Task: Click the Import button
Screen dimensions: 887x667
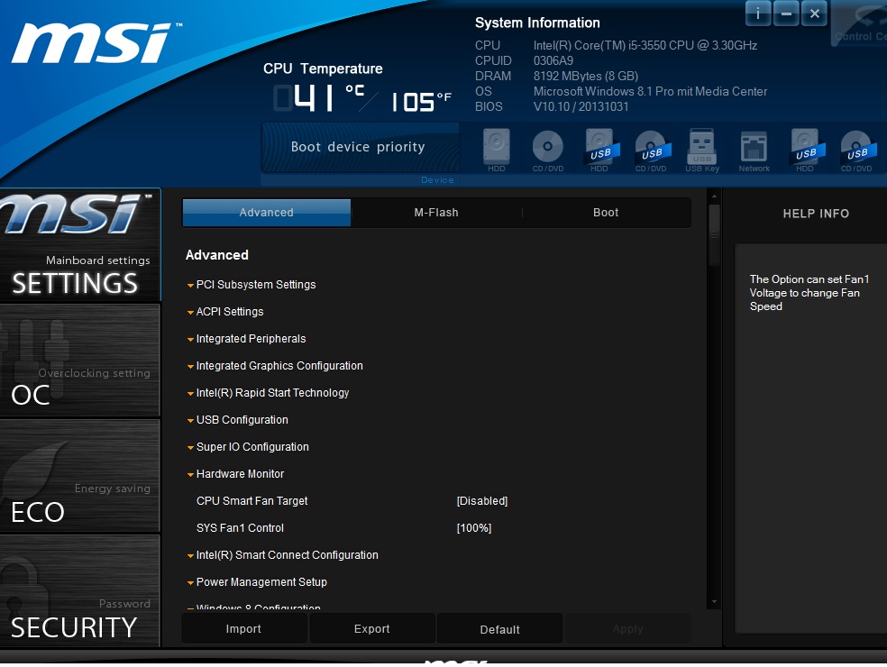Action: coord(243,629)
